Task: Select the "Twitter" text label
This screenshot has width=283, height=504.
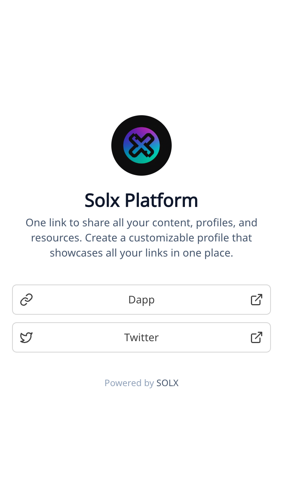Action: 141,337
